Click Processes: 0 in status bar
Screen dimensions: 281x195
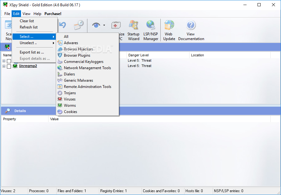click(x=42, y=191)
